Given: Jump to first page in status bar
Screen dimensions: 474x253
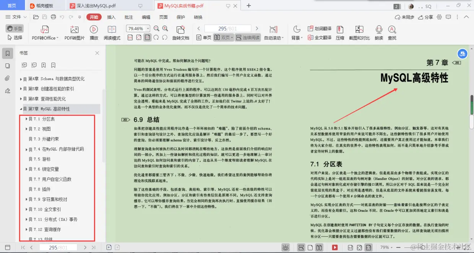Looking at the screenshot, I should tap(23, 248).
